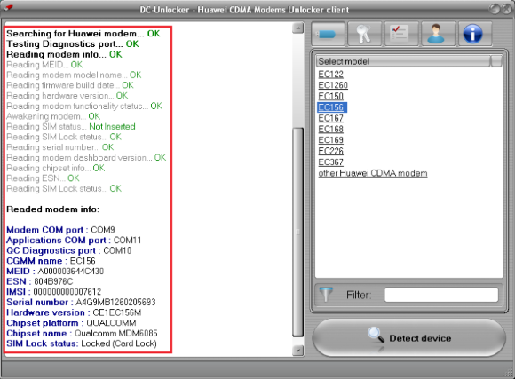Image resolution: width=515 pixels, height=379 pixels.
Task: Click the log scrollbar down arrow
Action: [297, 351]
